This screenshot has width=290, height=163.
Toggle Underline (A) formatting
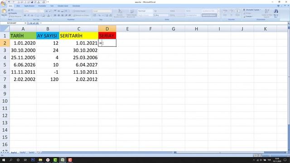32,15
